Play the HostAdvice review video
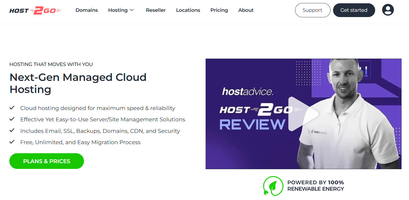 pyautogui.click(x=303, y=114)
